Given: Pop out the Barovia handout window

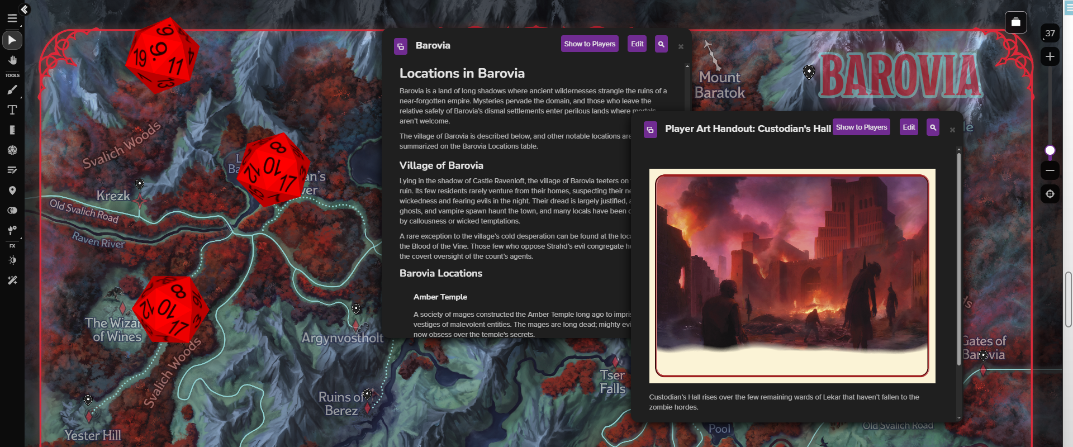Looking at the screenshot, I should (401, 46).
